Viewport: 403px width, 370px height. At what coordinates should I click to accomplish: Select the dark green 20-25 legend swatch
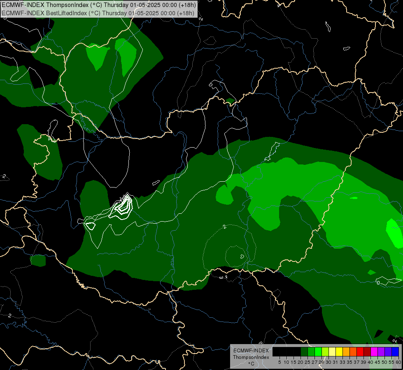[x=304, y=351]
